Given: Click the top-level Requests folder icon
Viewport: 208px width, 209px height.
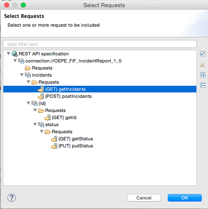Looking at the screenshot, I should [28, 68].
